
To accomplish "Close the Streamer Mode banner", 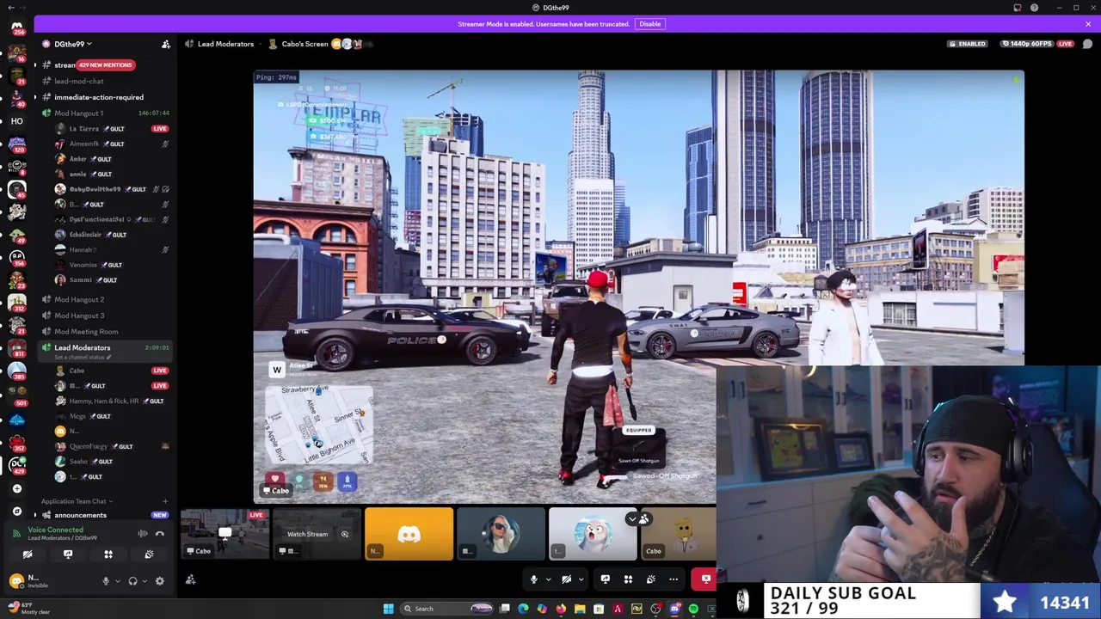I will pyautogui.click(x=1088, y=24).
